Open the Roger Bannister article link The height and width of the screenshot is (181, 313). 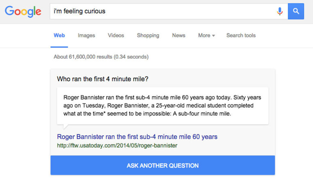click(137, 137)
